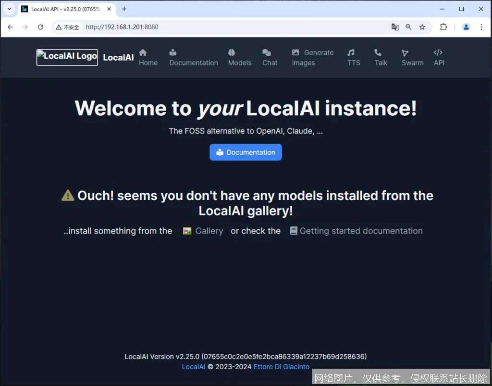Open the browser profile avatar
This screenshot has height=386, width=492.
click(466, 27)
